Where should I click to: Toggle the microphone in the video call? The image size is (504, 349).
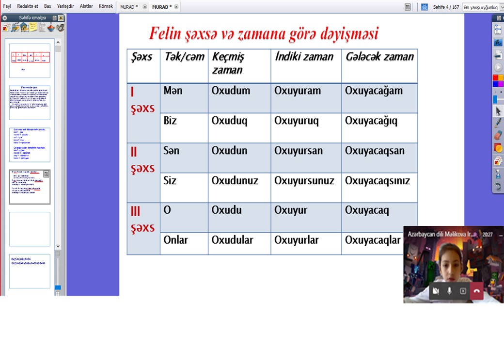click(x=449, y=291)
